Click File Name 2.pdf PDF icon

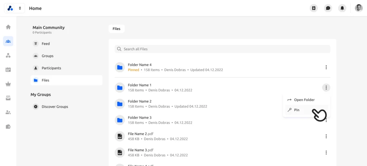tap(120, 136)
